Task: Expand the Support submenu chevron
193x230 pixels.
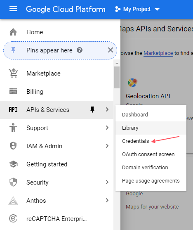Action: (107, 128)
